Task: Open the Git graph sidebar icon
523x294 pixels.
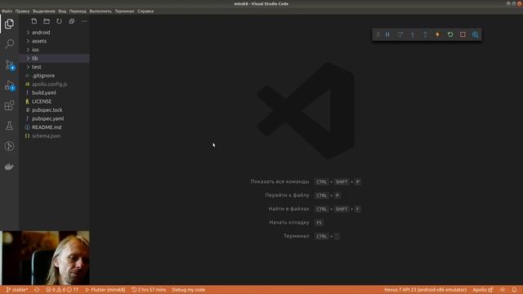Action: (x=9, y=146)
